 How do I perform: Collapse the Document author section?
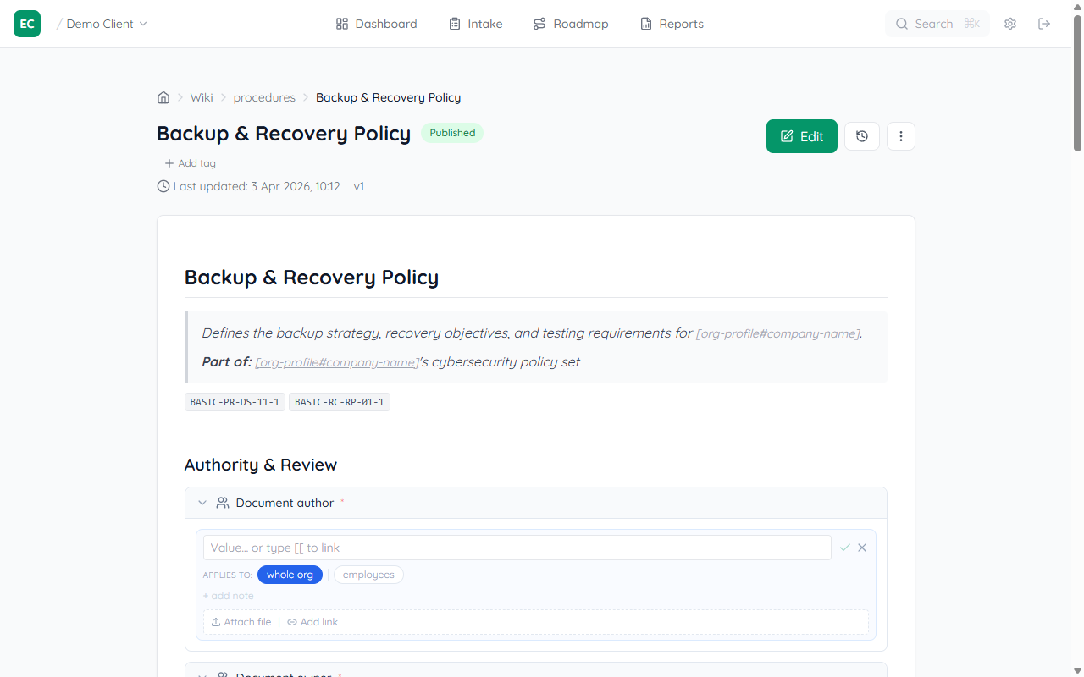pyautogui.click(x=202, y=502)
